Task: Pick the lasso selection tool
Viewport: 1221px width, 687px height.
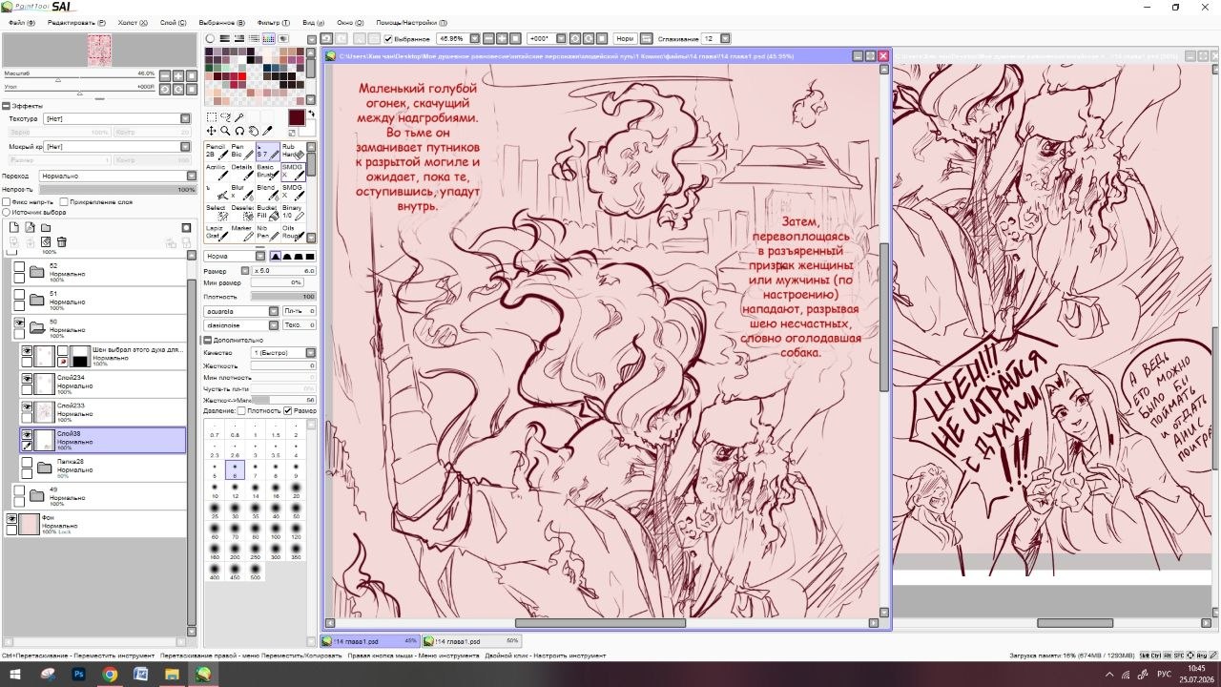Action: click(x=226, y=117)
